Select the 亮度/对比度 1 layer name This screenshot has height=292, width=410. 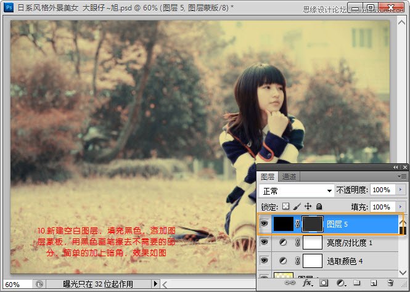click(x=350, y=243)
